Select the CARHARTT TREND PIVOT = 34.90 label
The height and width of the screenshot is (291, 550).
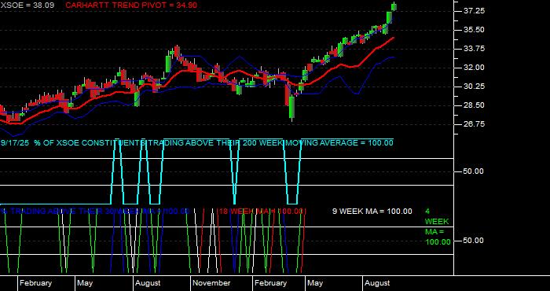point(131,6)
